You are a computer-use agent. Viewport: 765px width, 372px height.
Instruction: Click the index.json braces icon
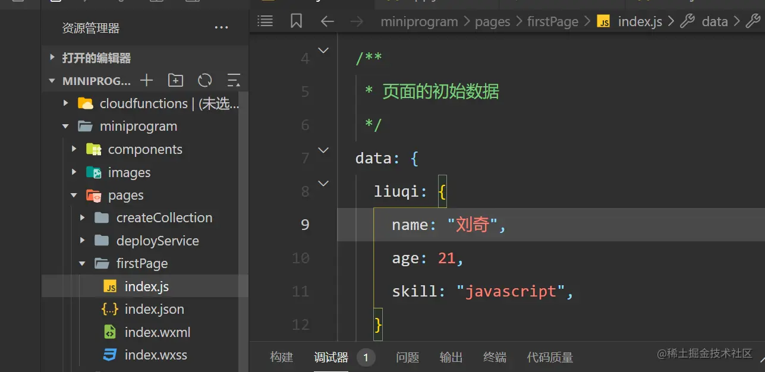pos(110,309)
